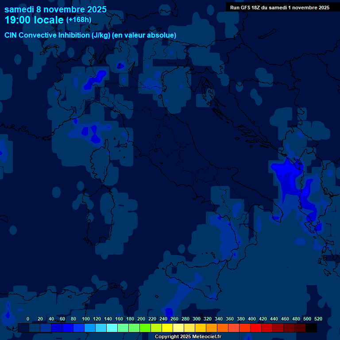Click the "100" legend scale value
Image resolution: width=340 pixels, height=340 pixels.
85,319
